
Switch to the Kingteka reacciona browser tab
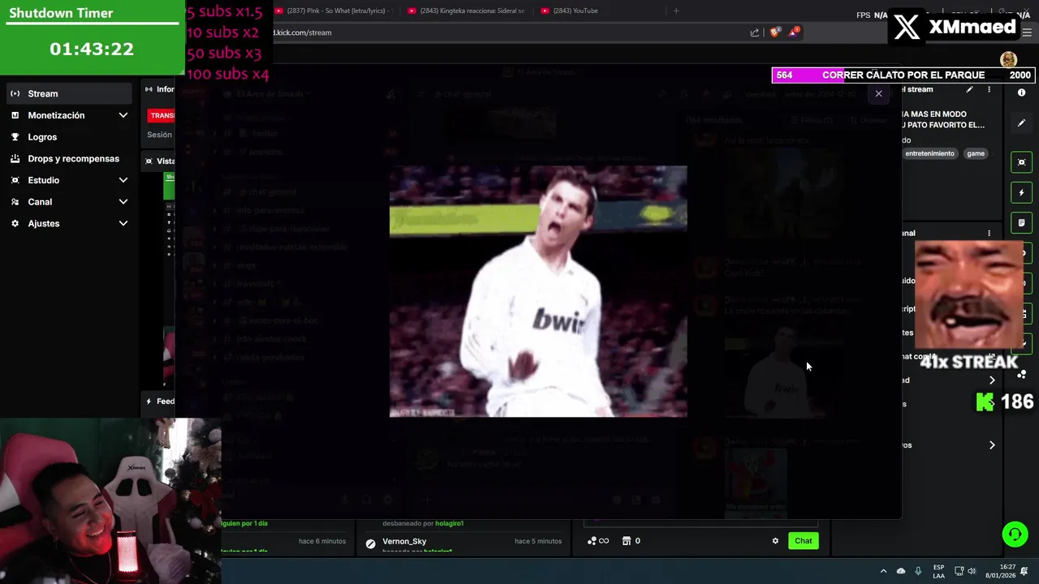click(x=467, y=11)
